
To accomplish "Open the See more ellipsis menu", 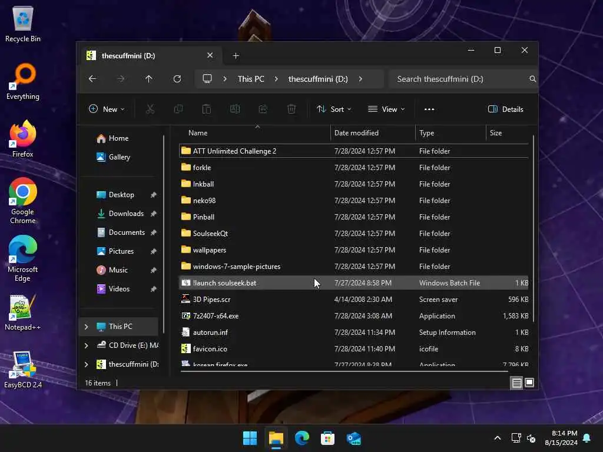I will (429, 109).
